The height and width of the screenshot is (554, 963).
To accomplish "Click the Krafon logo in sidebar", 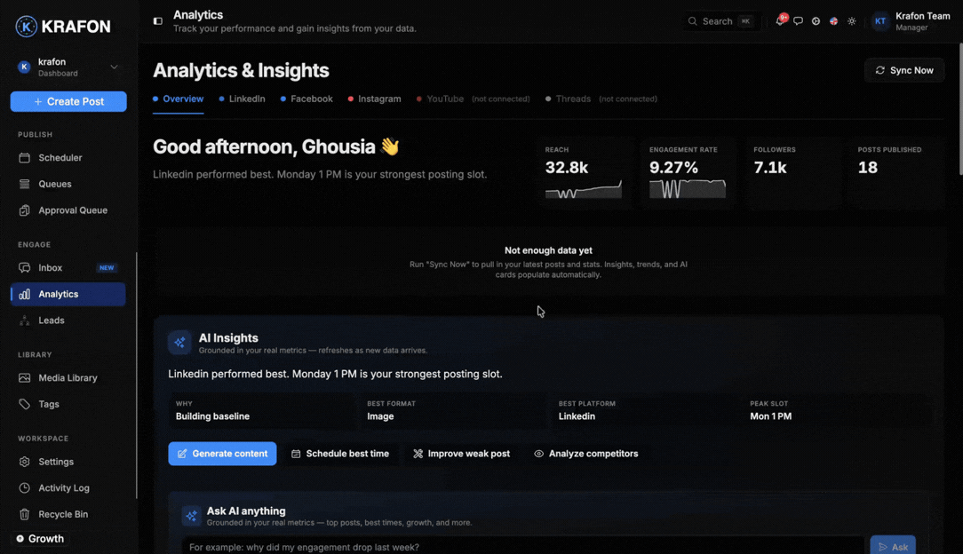I will click(x=63, y=27).
